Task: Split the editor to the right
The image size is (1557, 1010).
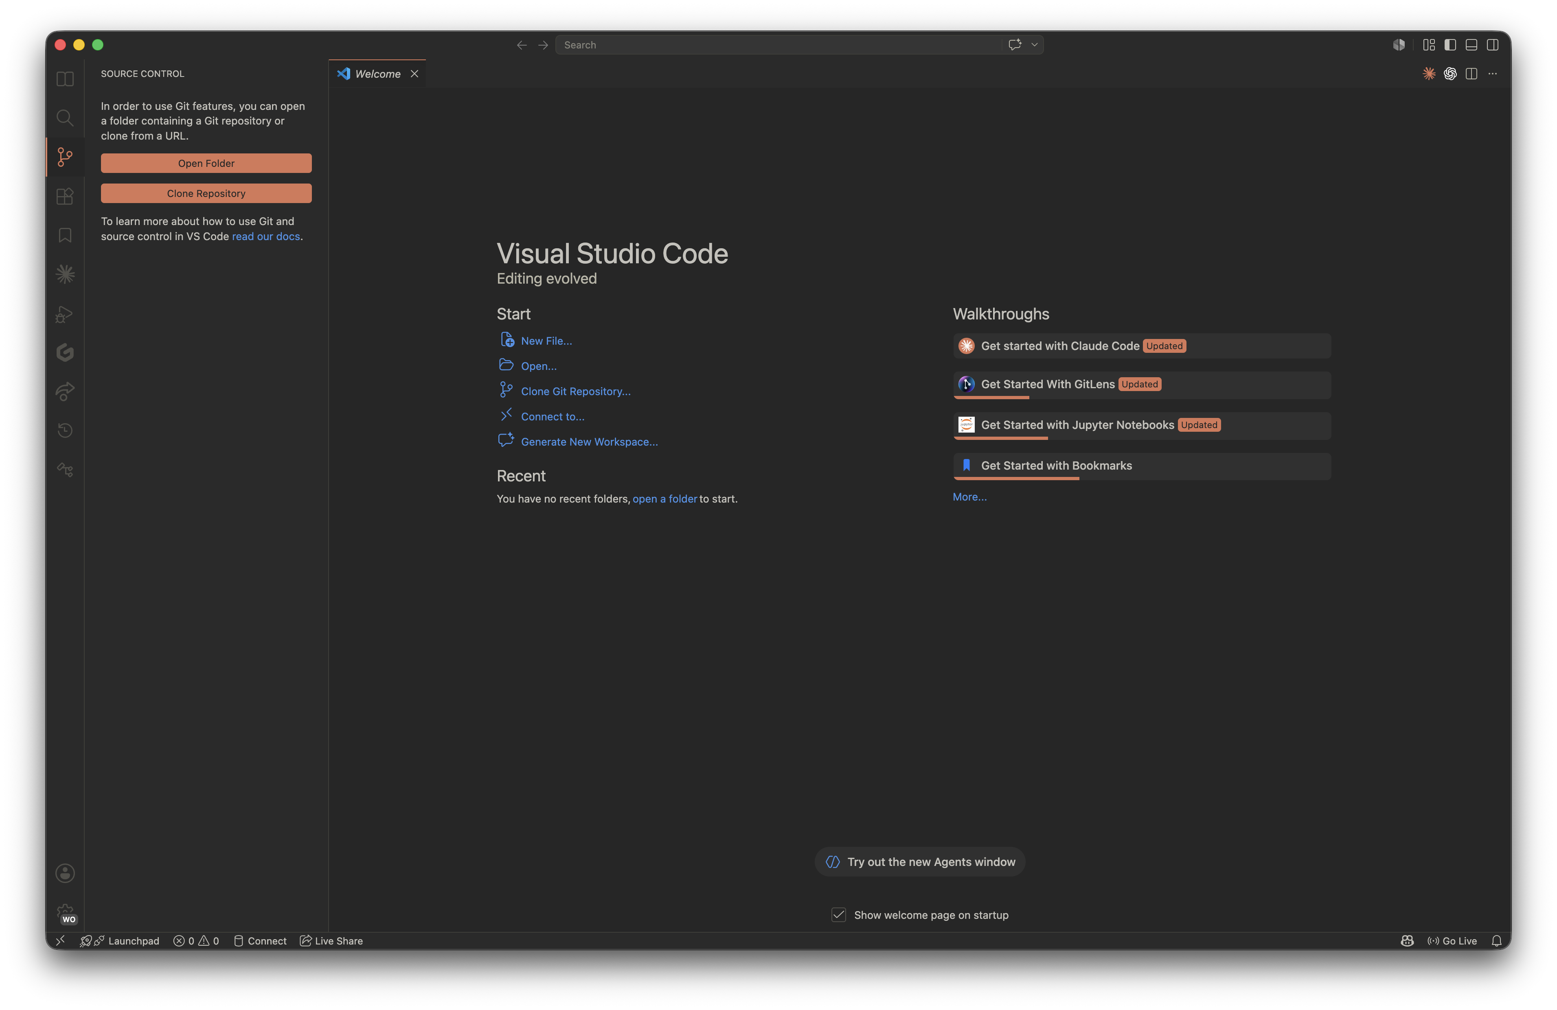Action: [1471, 74]
